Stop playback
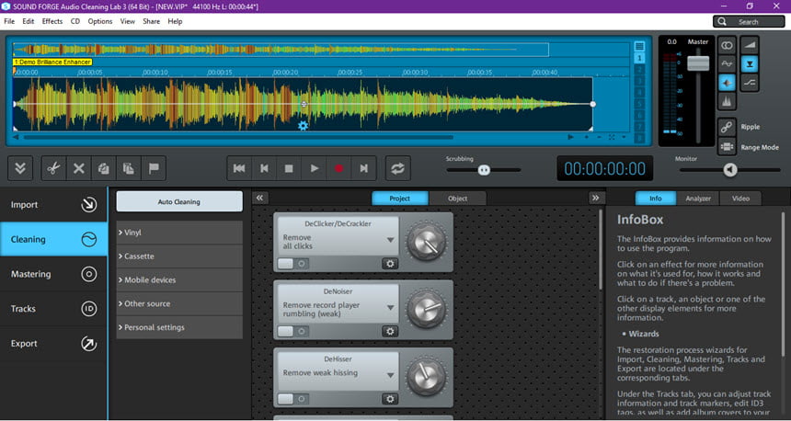This screenshot has height=421, width=791. click(x=289, y=168)
